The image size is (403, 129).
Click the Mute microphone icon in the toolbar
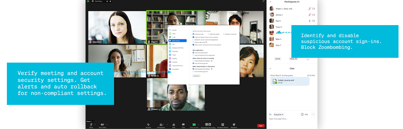click(x=91, y=125)
